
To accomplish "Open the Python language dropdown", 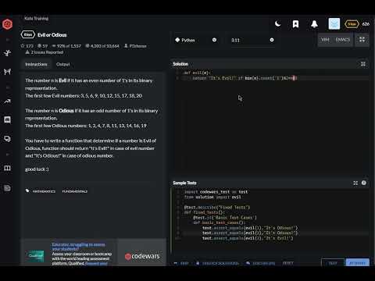I will [x=196, y=40].
